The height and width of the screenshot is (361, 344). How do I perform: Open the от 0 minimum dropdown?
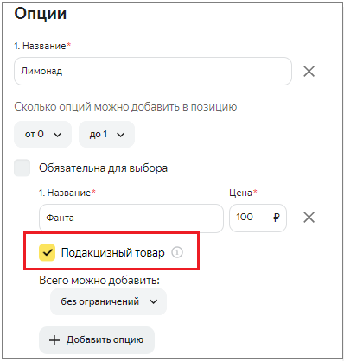[x=42, y=134]
